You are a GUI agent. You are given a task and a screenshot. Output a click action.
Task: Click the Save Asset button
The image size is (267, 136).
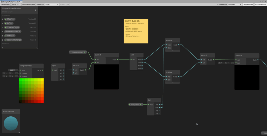point(5,4)
